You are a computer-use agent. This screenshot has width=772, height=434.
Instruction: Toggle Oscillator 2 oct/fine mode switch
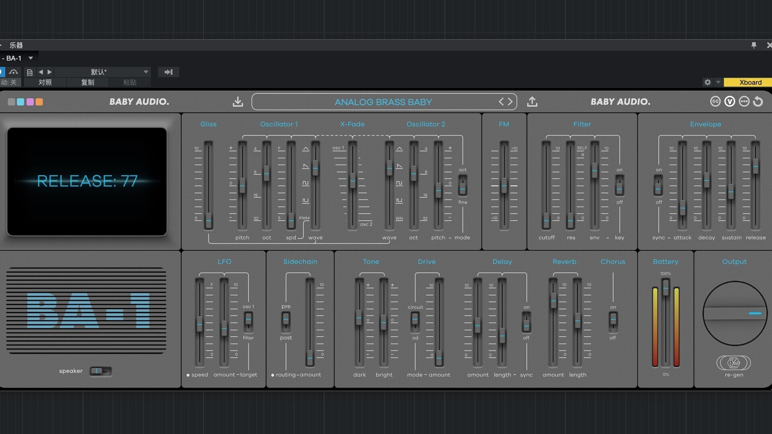coord(463,186)
